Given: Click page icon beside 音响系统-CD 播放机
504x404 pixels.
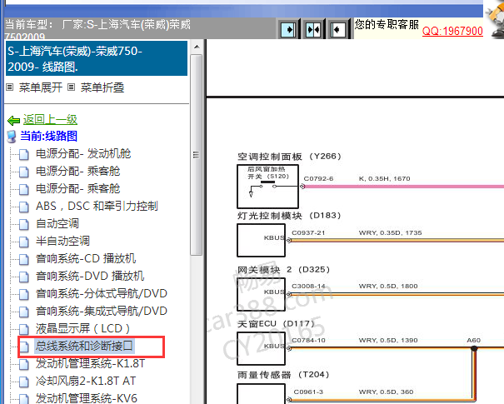Looking at the screenshot, I should coord(24,259).
